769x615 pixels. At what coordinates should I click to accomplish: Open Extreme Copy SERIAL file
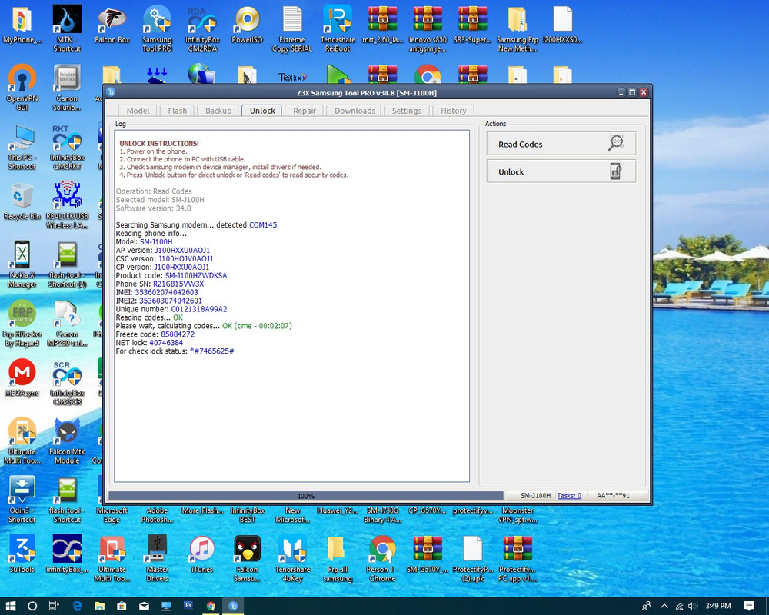[292, 28]
